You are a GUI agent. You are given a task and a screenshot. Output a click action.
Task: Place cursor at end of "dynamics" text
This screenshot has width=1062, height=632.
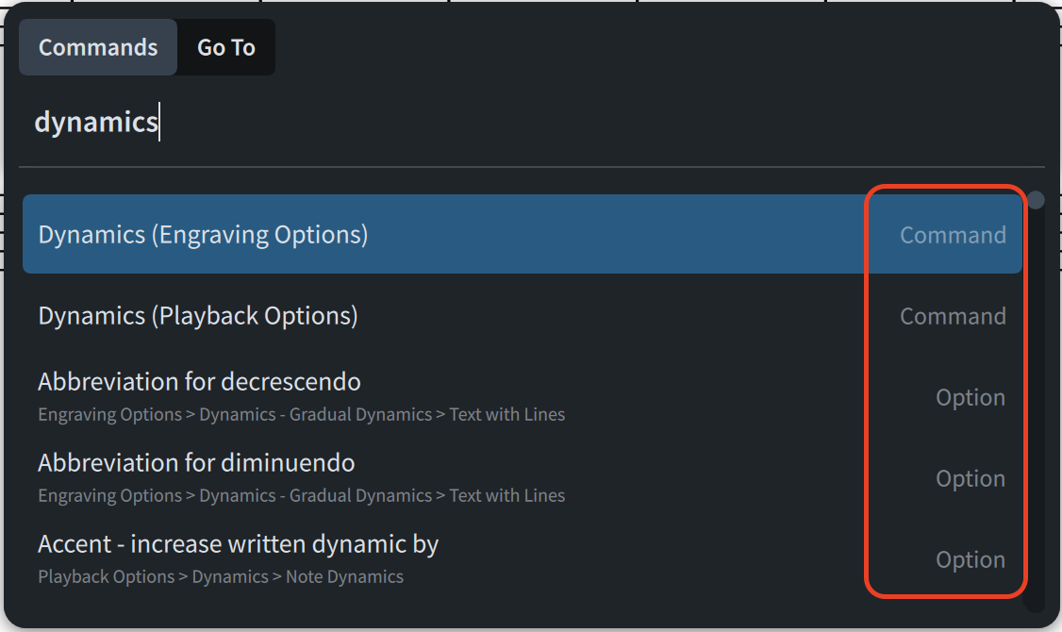158,123
